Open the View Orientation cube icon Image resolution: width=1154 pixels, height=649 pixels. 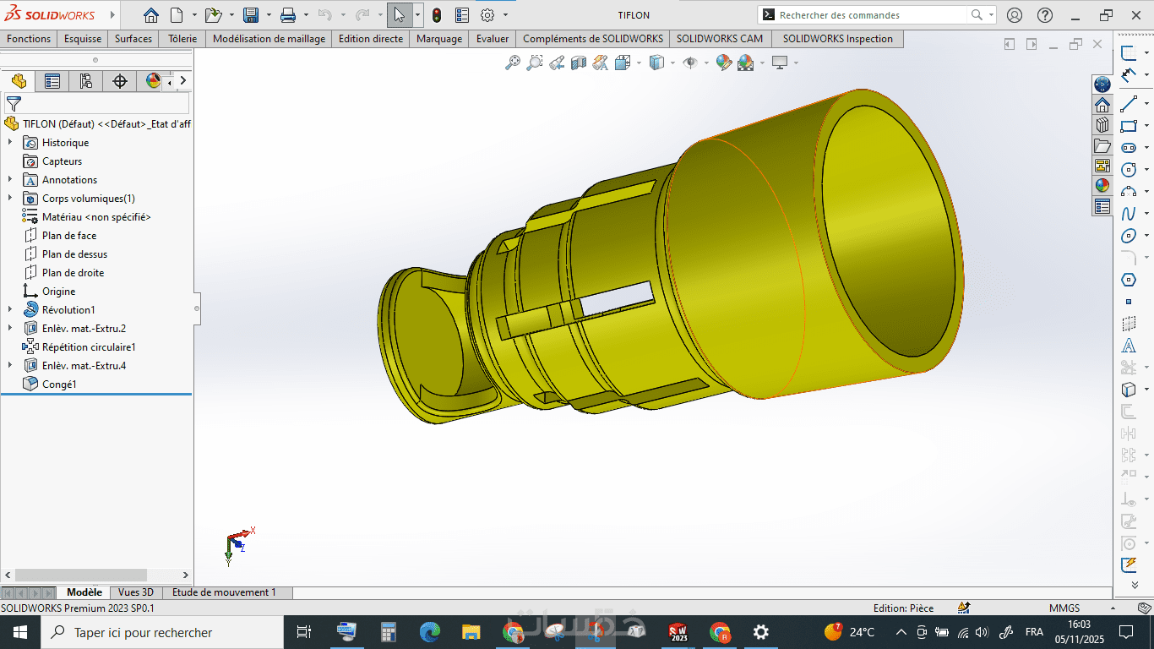tap(623, 63)
